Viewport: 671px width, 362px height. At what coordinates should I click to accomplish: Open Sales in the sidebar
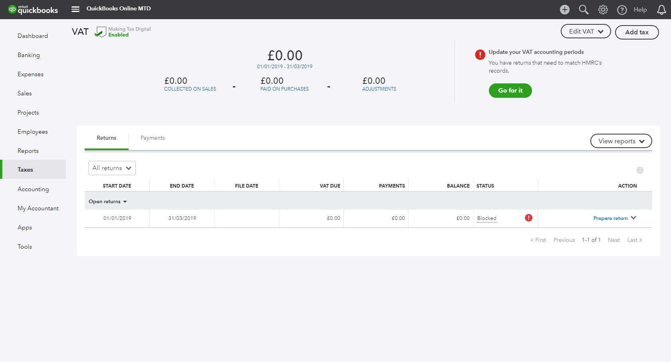point(25,93)
